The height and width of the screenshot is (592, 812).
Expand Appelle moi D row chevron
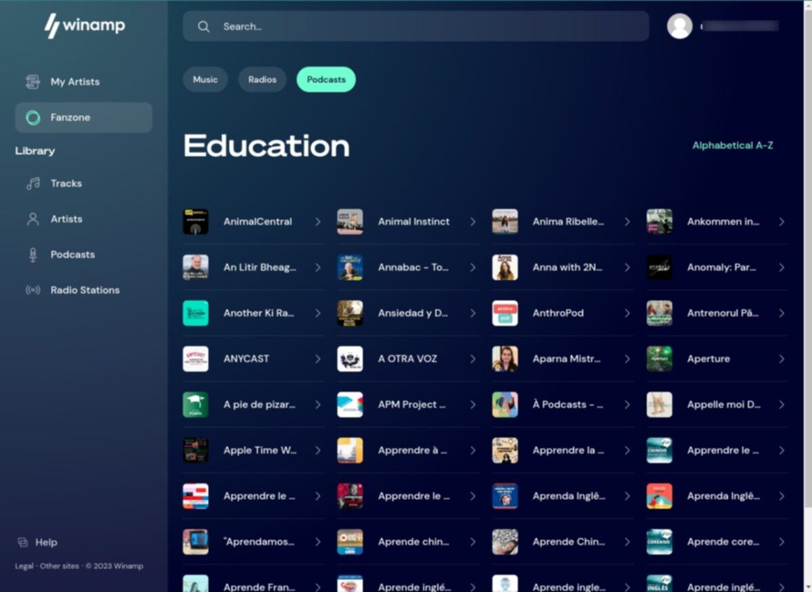[x=782, y=405]
